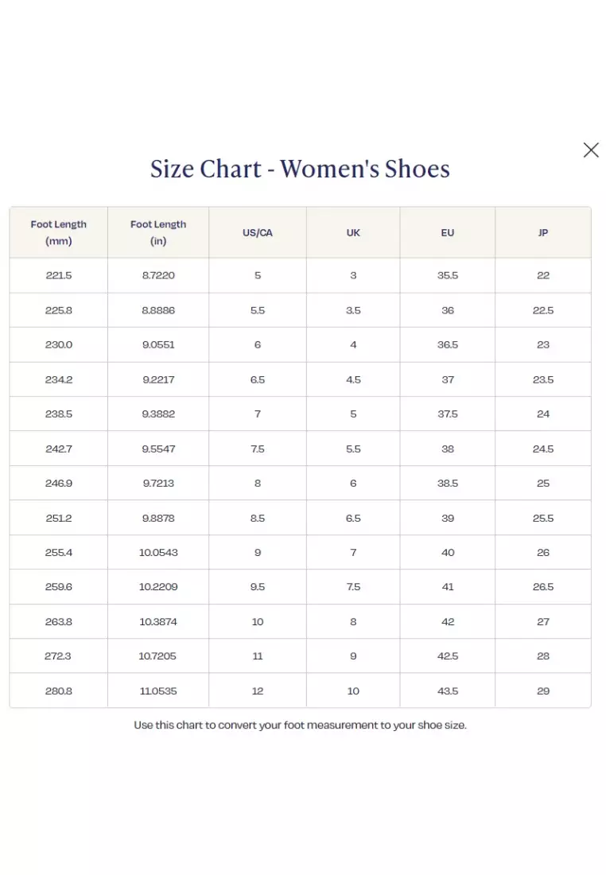Click the cell showing 9.7213 inches
The width and height of the screenshot is (606, 875).
(157, 483)
